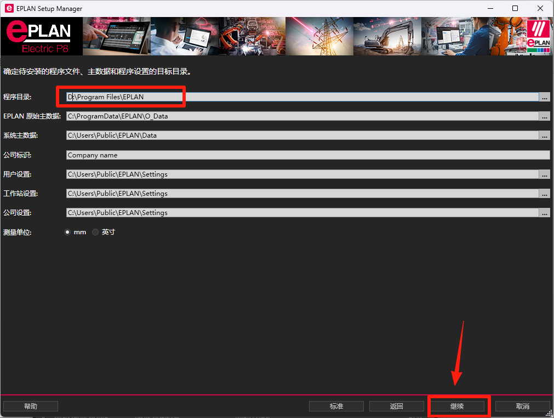Click browse button for 用户设置 path
The width and height of the screenshot is (554, 418).
coord(544,174)
